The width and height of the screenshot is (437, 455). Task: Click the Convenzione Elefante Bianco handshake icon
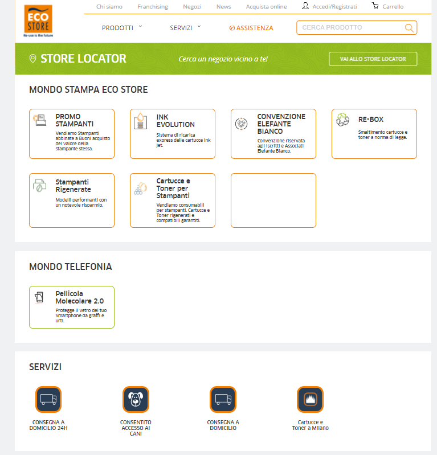pos(242,124)
